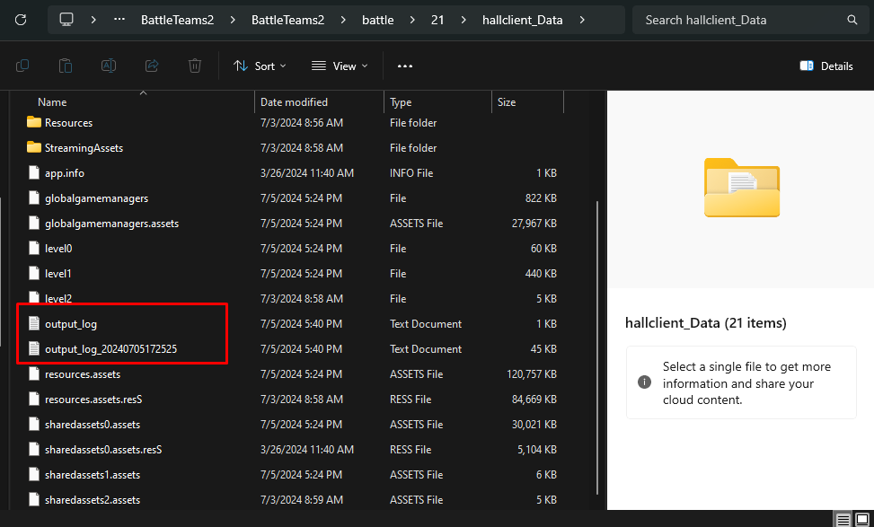Screen dimensions: 874x527
Task: Select the globalgamemanagers.assets file
Action: pyautogui.click(x=111, y=223)
